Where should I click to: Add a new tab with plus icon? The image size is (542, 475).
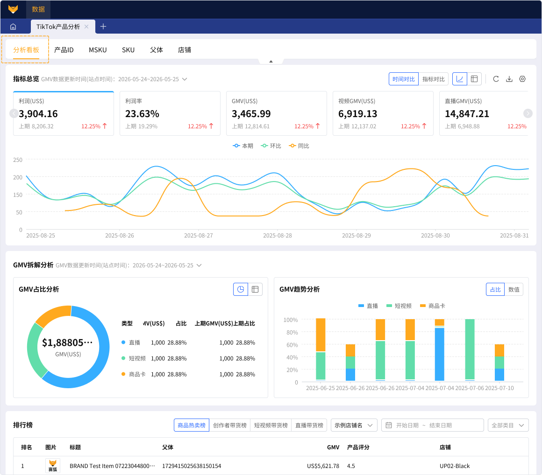click(x=103, y=27)
